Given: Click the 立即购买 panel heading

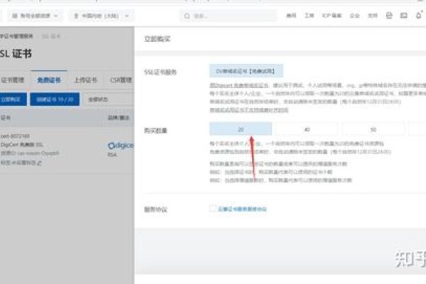Looking at the screenshot, I should pos(158,39).
